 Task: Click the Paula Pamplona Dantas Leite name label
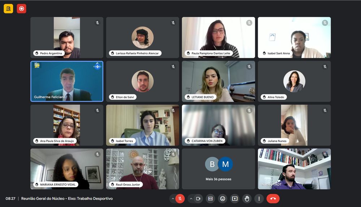click(x=211, y=53)
